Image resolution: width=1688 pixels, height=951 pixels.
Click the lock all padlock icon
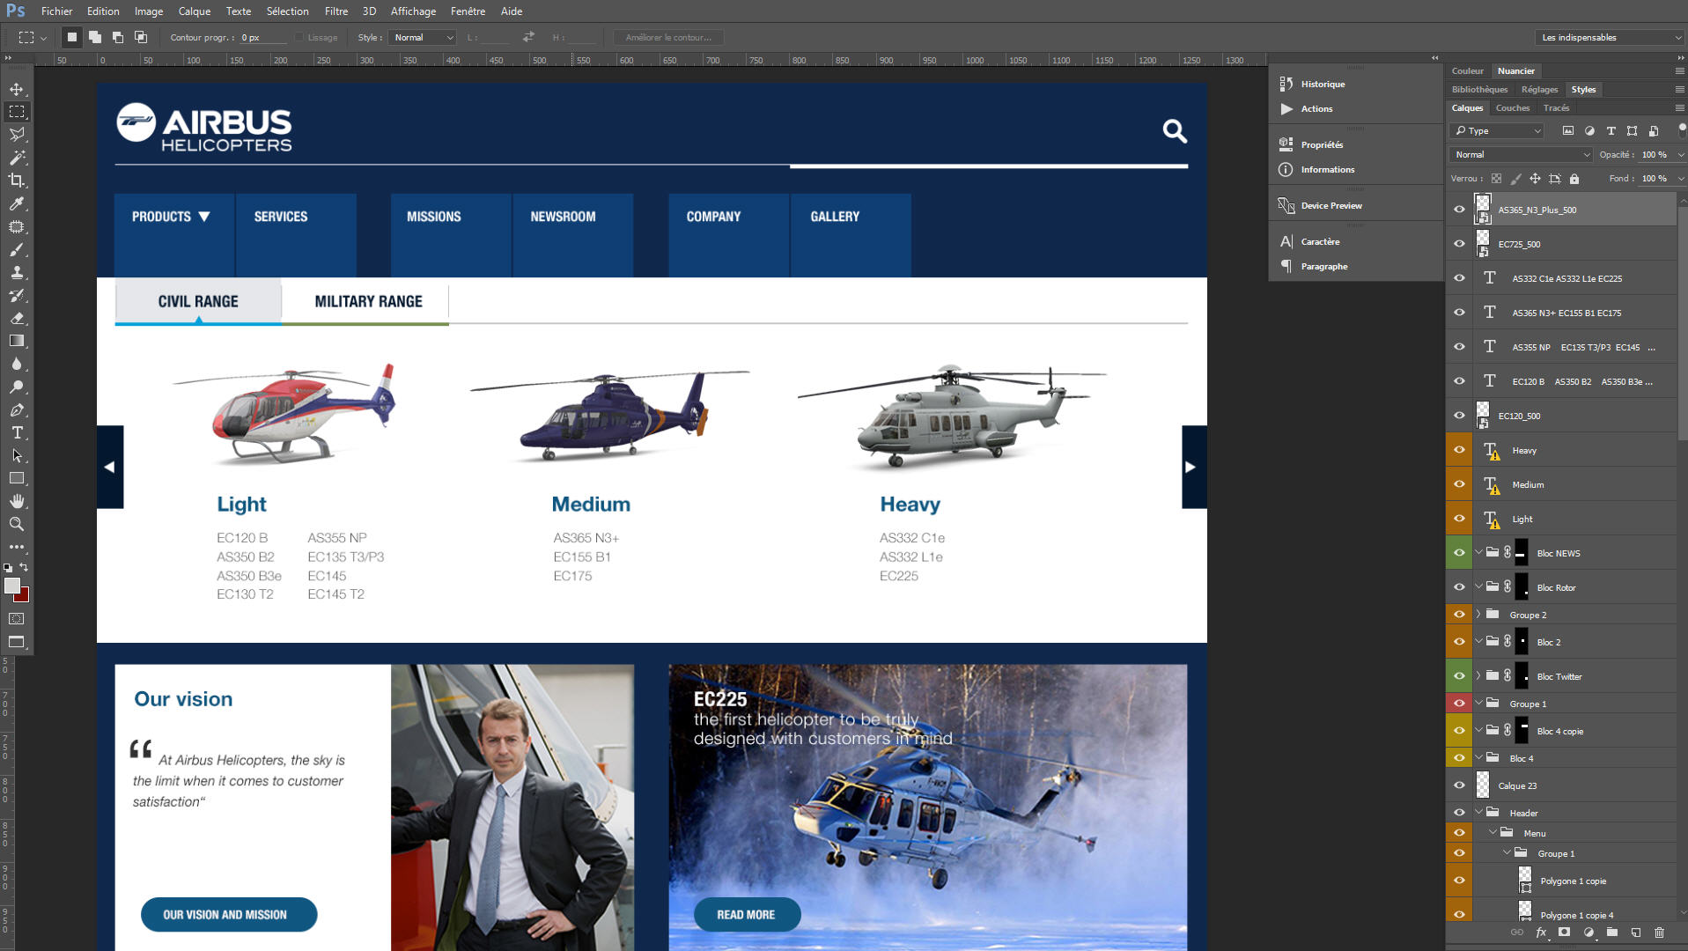1574,179
